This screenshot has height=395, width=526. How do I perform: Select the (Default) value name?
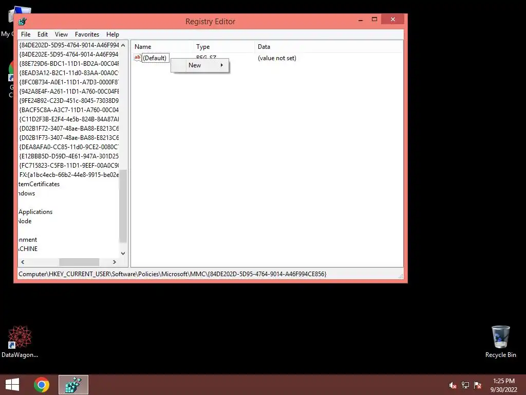click(x=155, y=58)
